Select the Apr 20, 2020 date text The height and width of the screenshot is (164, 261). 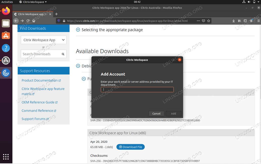[x=99, y=142]
